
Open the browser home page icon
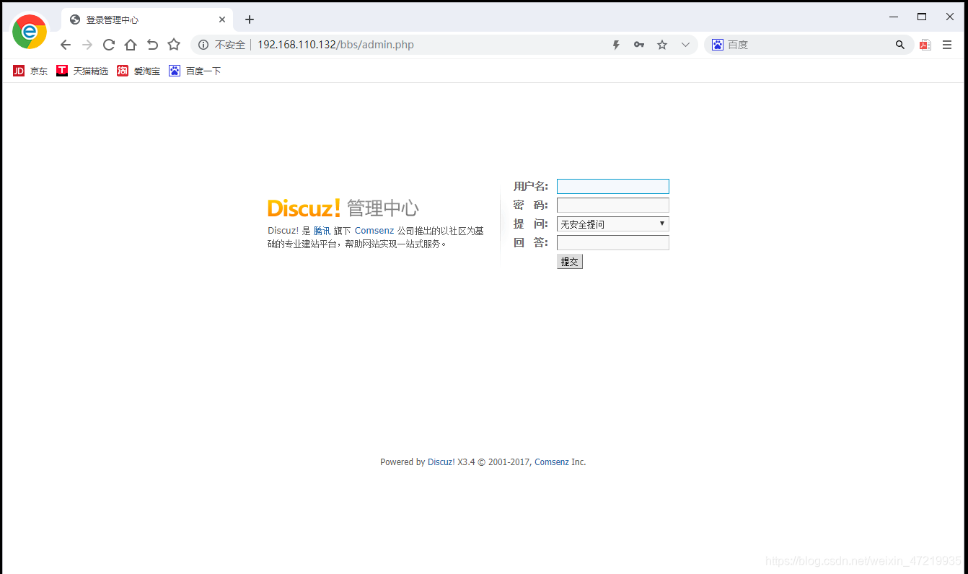131,45
